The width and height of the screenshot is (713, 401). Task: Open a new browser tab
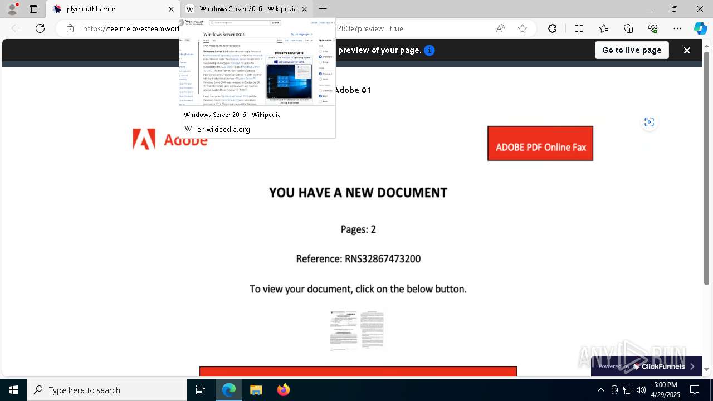[x=323, y=9]
